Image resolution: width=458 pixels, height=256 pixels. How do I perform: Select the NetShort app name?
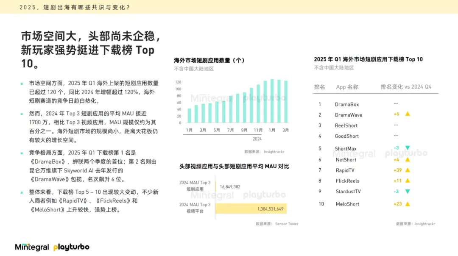pyautogui.click(x=346, y=160)
